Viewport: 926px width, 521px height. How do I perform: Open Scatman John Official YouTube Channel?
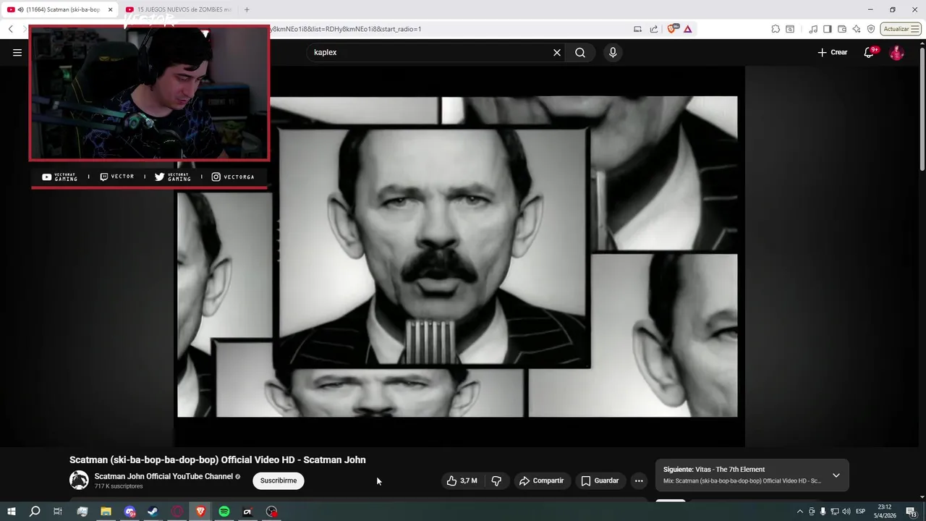(x=163, y=476)
